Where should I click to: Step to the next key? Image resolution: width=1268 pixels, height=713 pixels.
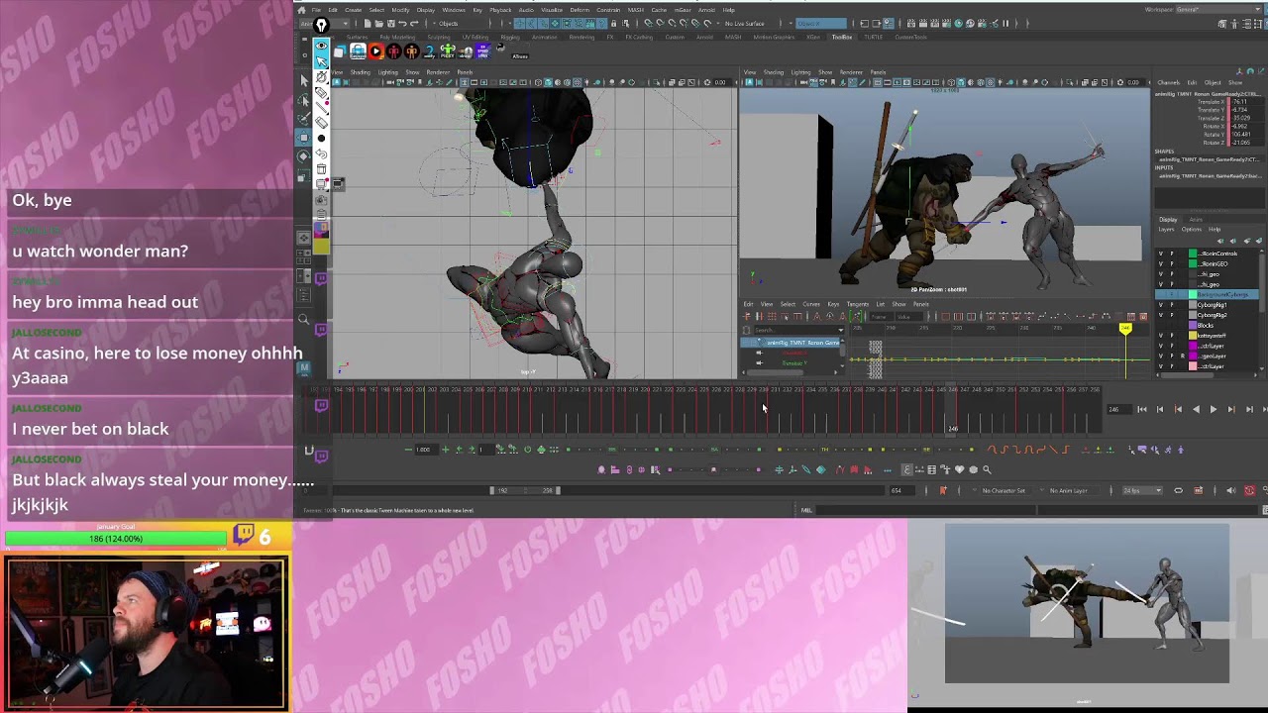(1230, 409)
